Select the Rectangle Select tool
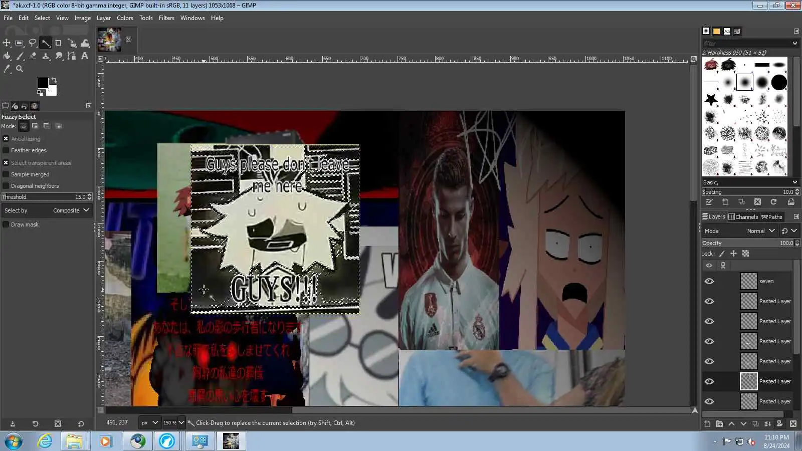Viewport: 802px width, 451px height. coord(20,43)
